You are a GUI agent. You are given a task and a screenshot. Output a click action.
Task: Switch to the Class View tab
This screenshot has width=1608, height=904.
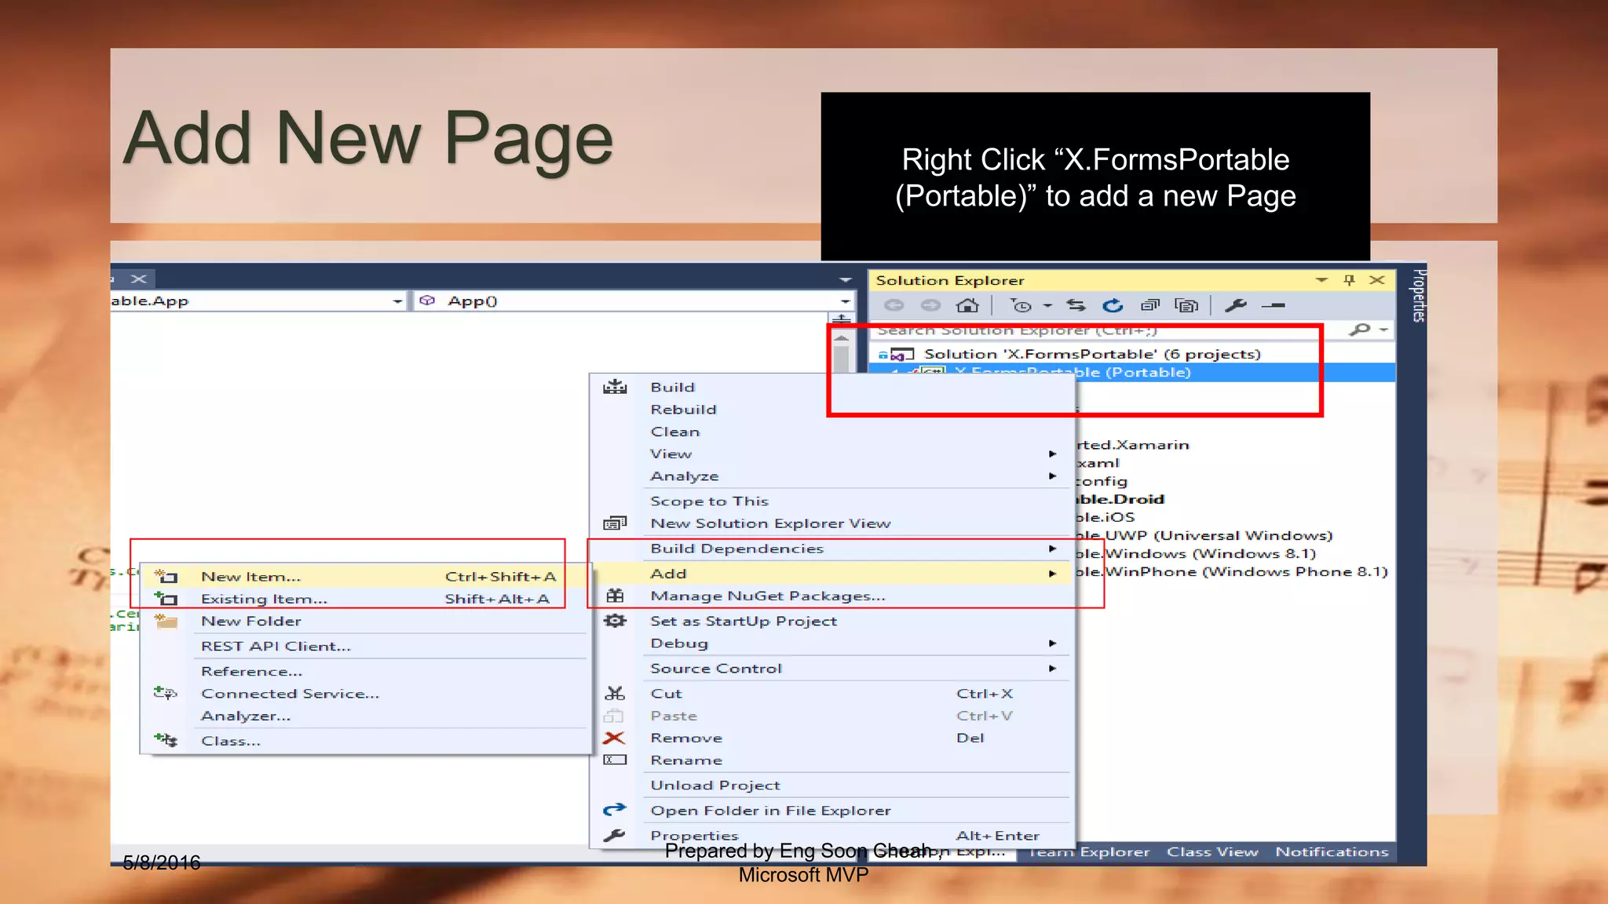pyautogui.click(x=1212, y=852)
